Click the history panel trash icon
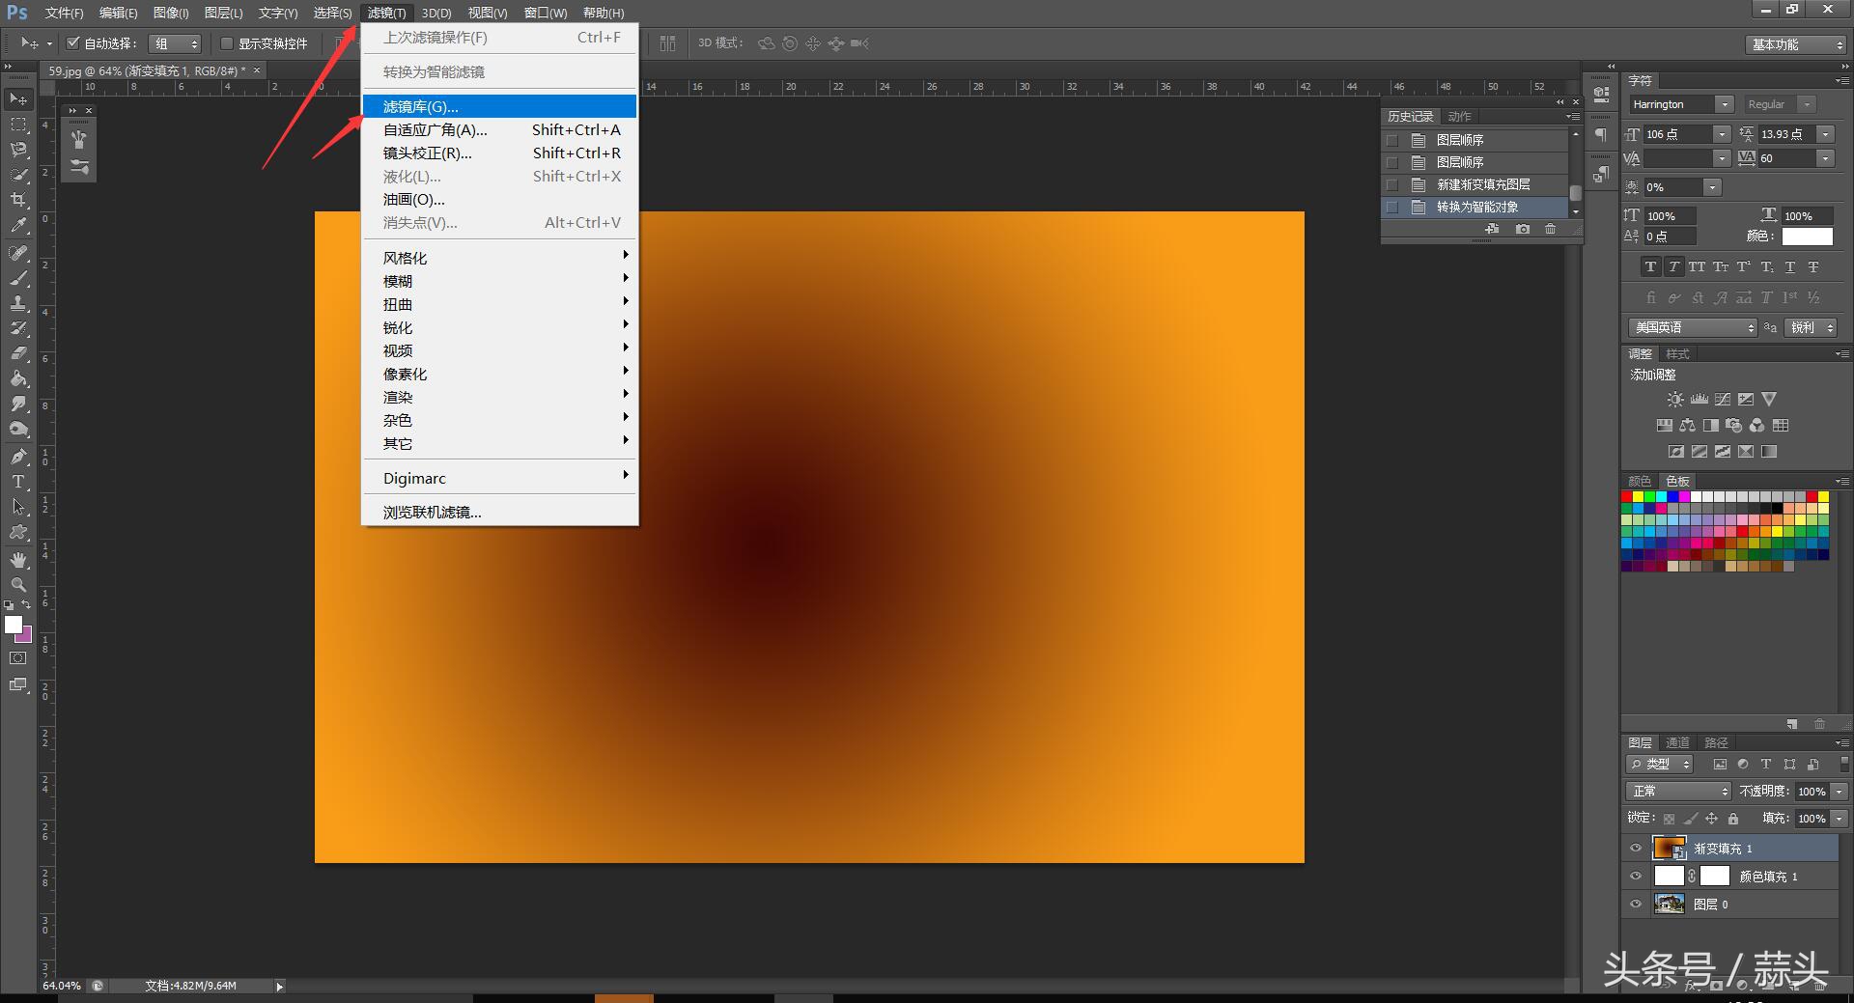This screenshot has width=1854, height=1003. 1550,229
